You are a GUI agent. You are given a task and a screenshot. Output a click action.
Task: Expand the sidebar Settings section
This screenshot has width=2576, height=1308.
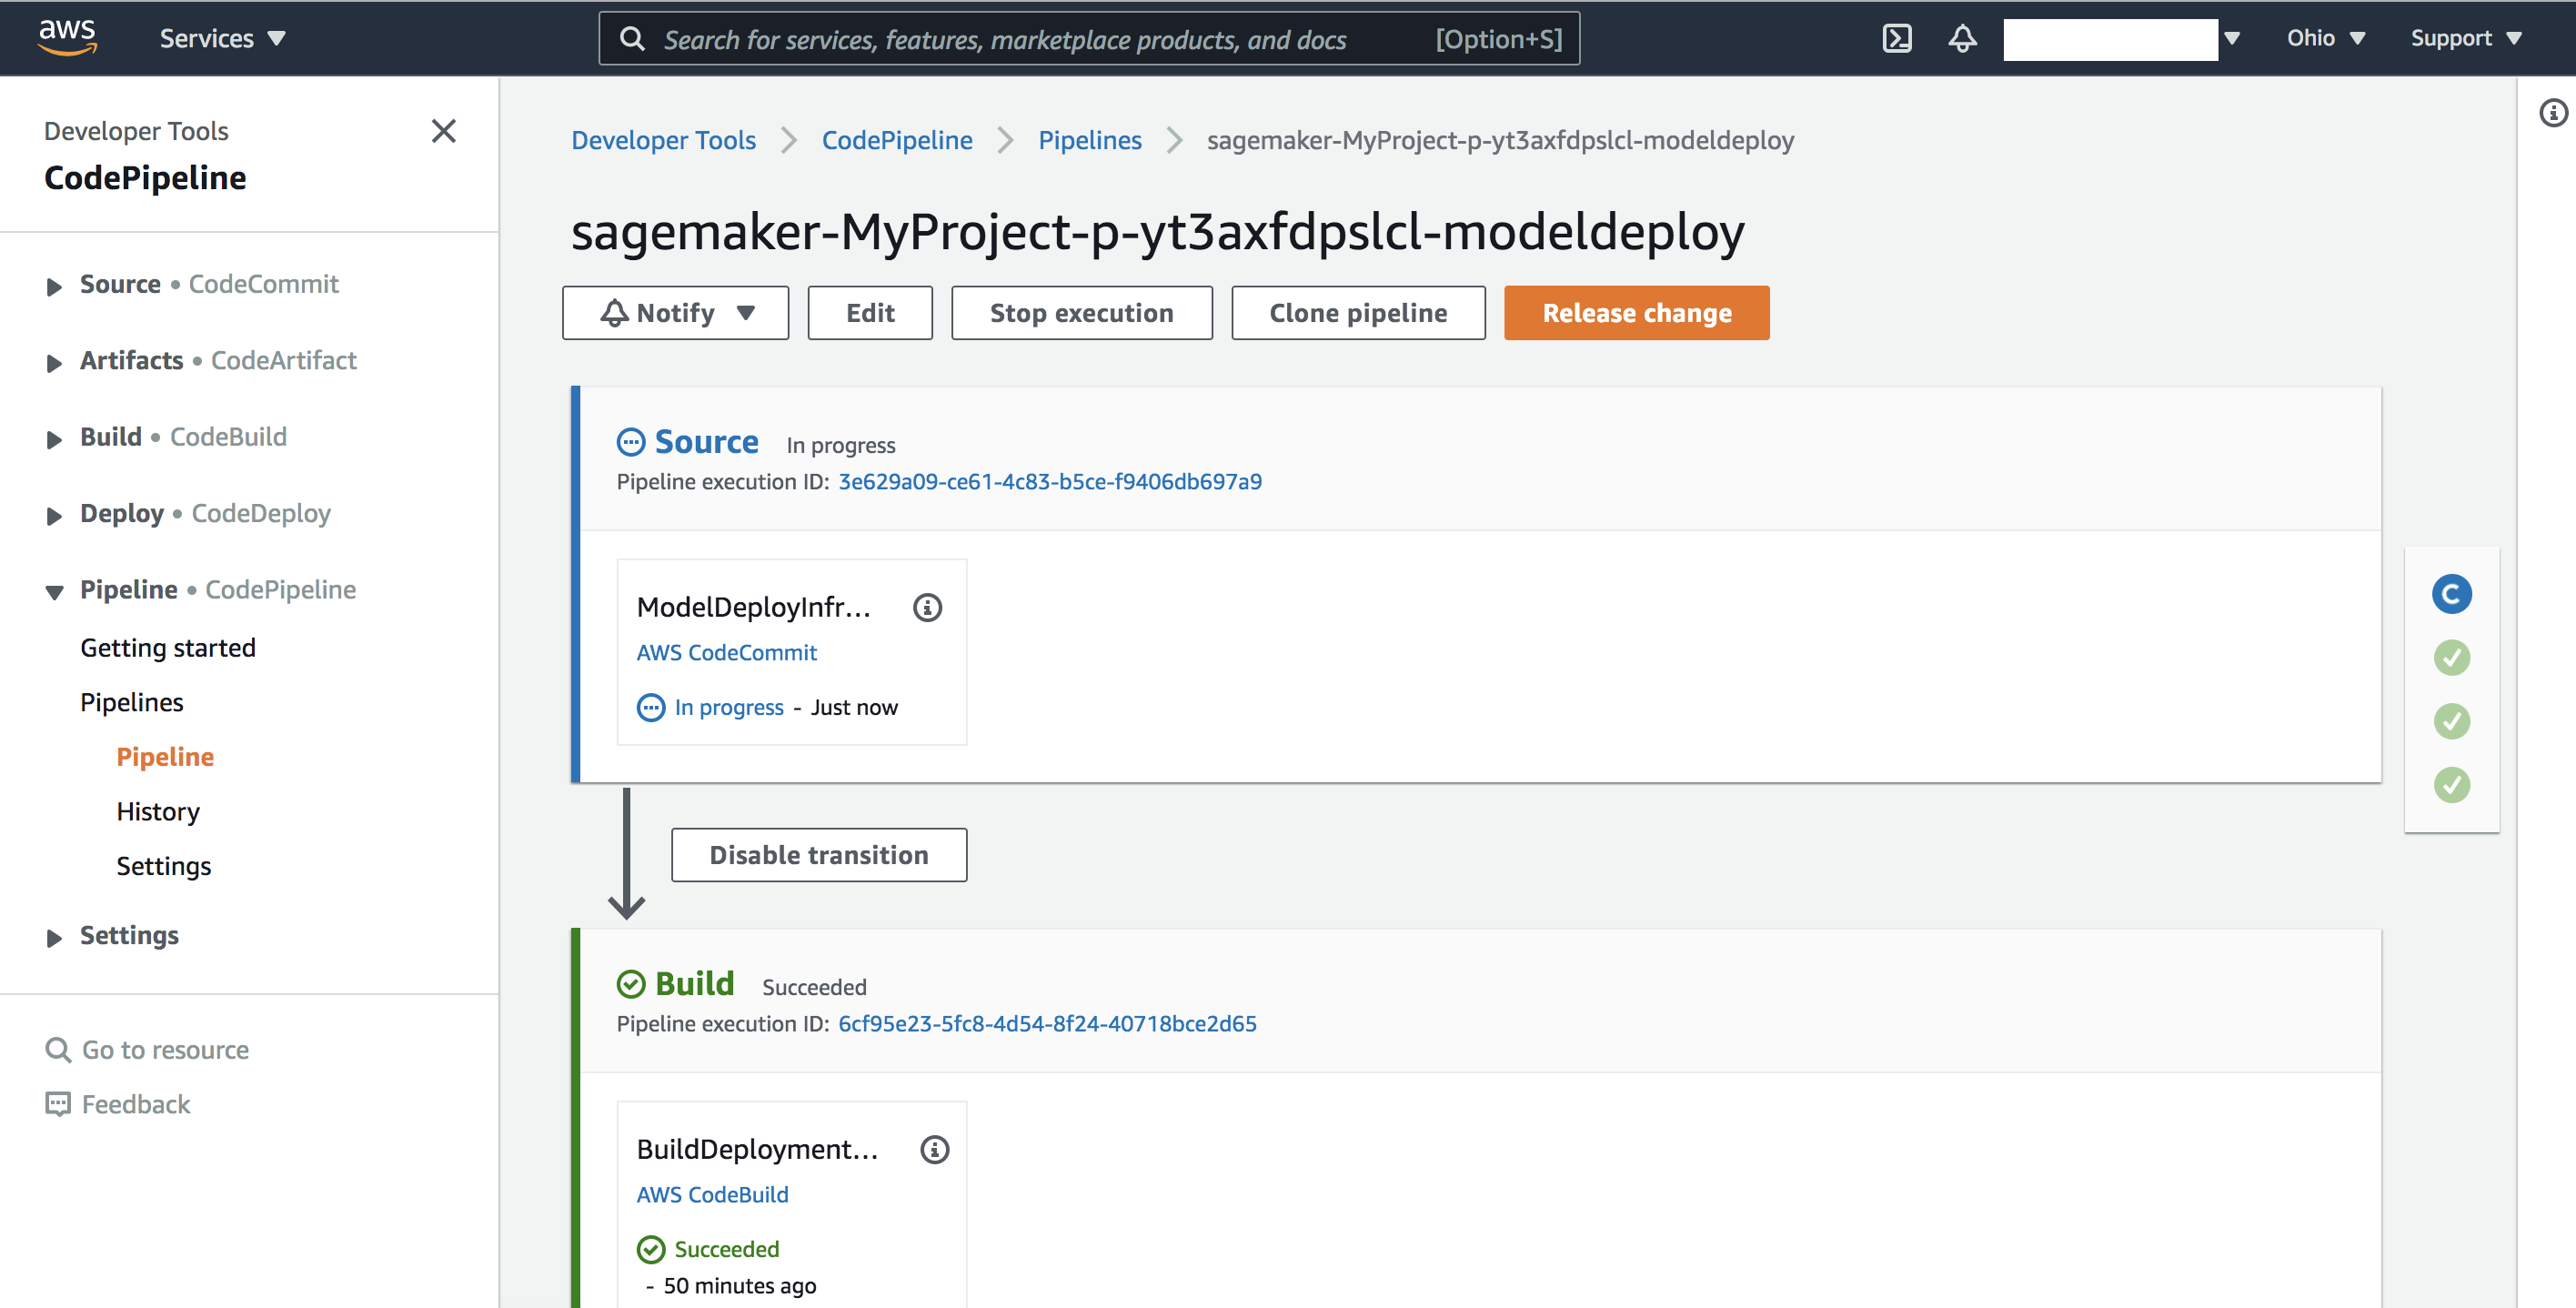click(54, 938)
